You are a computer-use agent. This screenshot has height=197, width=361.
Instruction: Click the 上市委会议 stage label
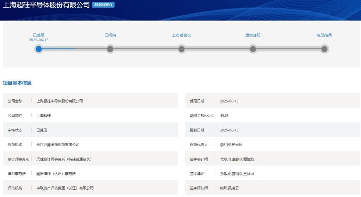click(182, 35)
